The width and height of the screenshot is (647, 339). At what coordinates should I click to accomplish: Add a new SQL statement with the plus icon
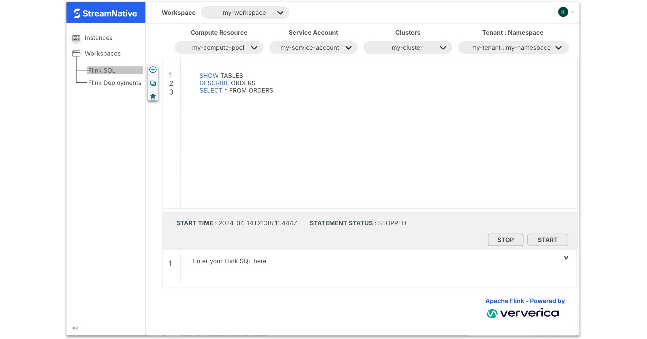click(x=153, y=70)
